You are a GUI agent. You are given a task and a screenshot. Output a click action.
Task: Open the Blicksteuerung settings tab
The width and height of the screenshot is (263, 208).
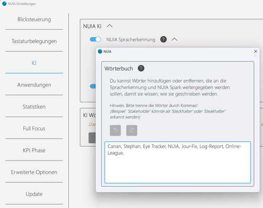pyautogui.click(x=34, y=19)
